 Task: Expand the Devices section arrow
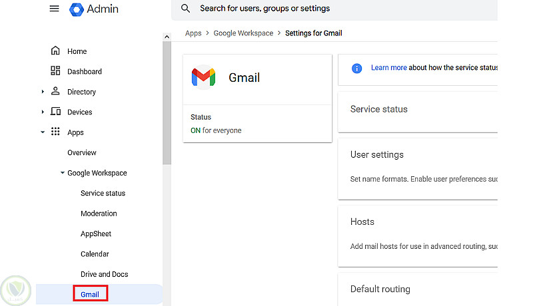43,112
